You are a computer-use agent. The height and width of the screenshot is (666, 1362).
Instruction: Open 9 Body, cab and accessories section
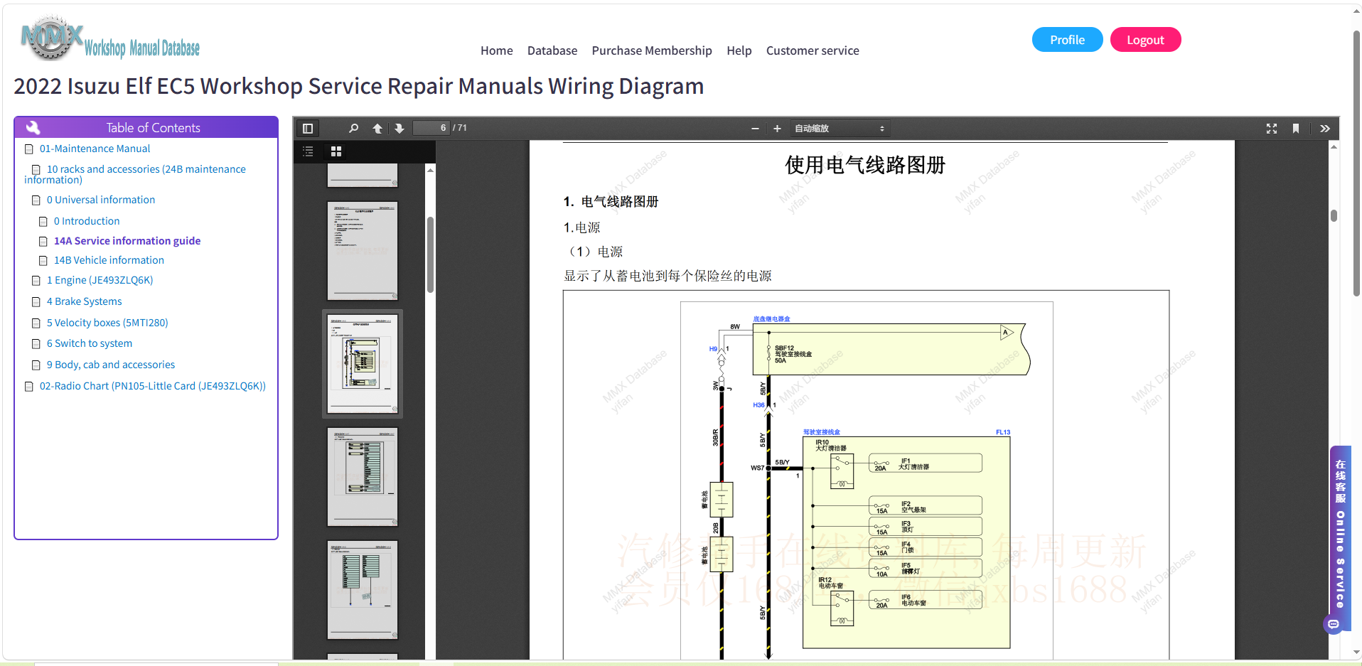(111, 365)
